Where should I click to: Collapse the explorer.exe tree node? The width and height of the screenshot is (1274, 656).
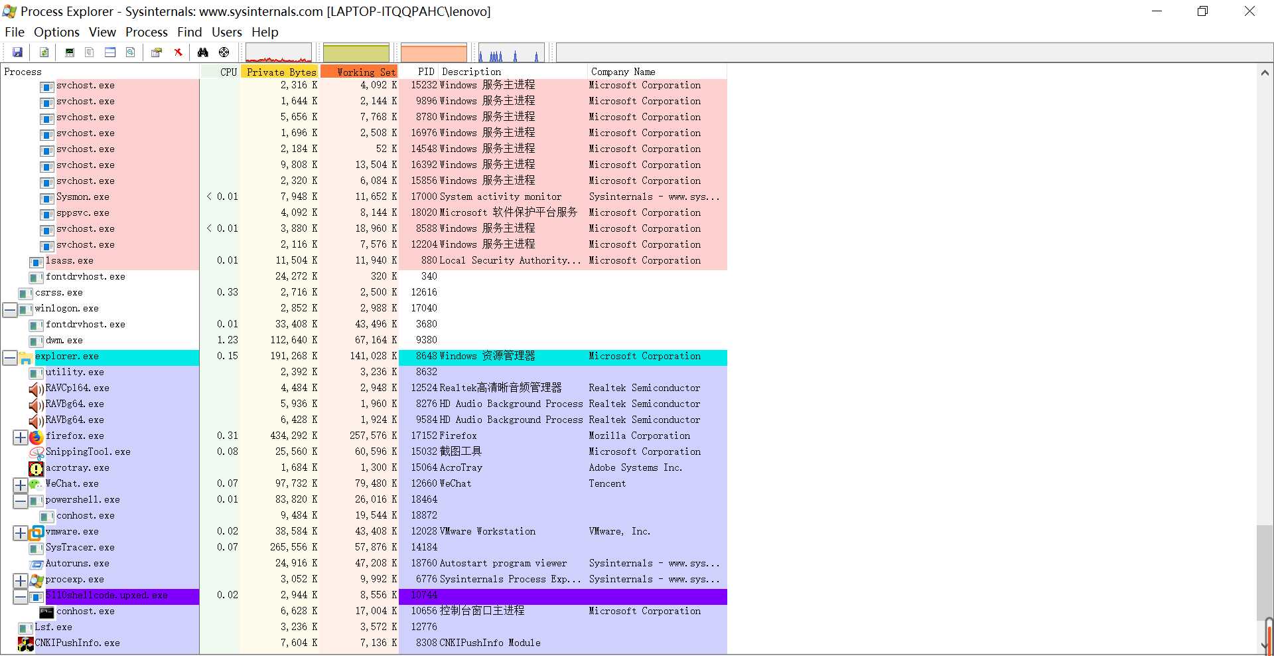click(x=10, y=357)
